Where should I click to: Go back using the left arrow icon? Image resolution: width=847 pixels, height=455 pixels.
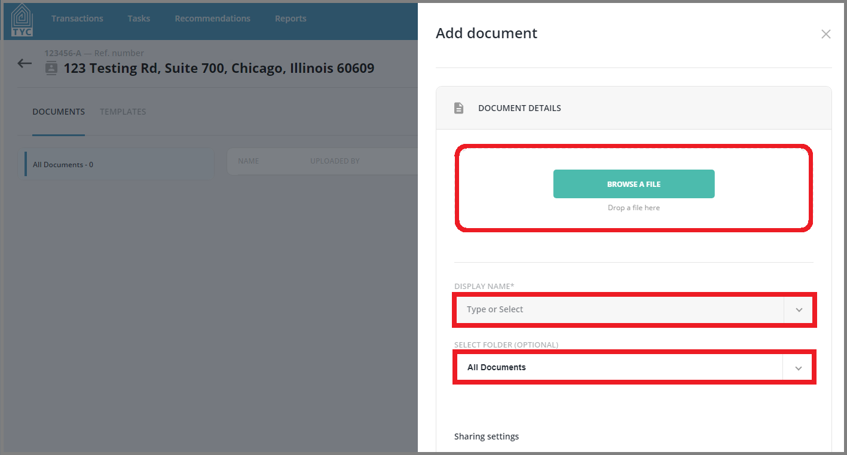[x=25, y=63]
